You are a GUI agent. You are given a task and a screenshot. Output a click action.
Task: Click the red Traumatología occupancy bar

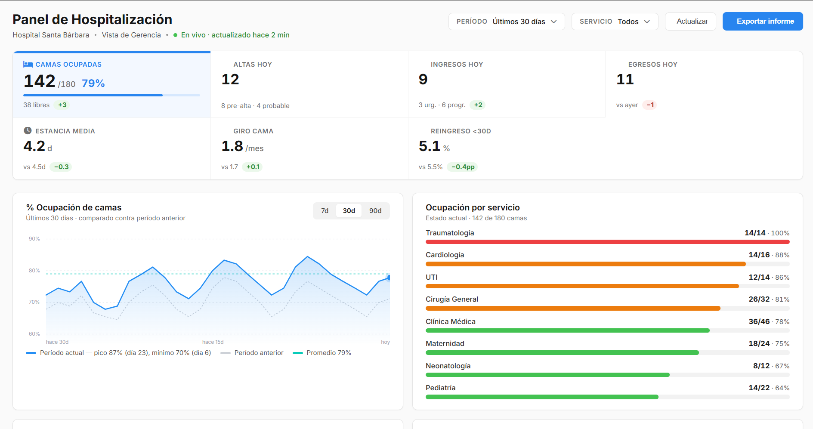point(607,242)
